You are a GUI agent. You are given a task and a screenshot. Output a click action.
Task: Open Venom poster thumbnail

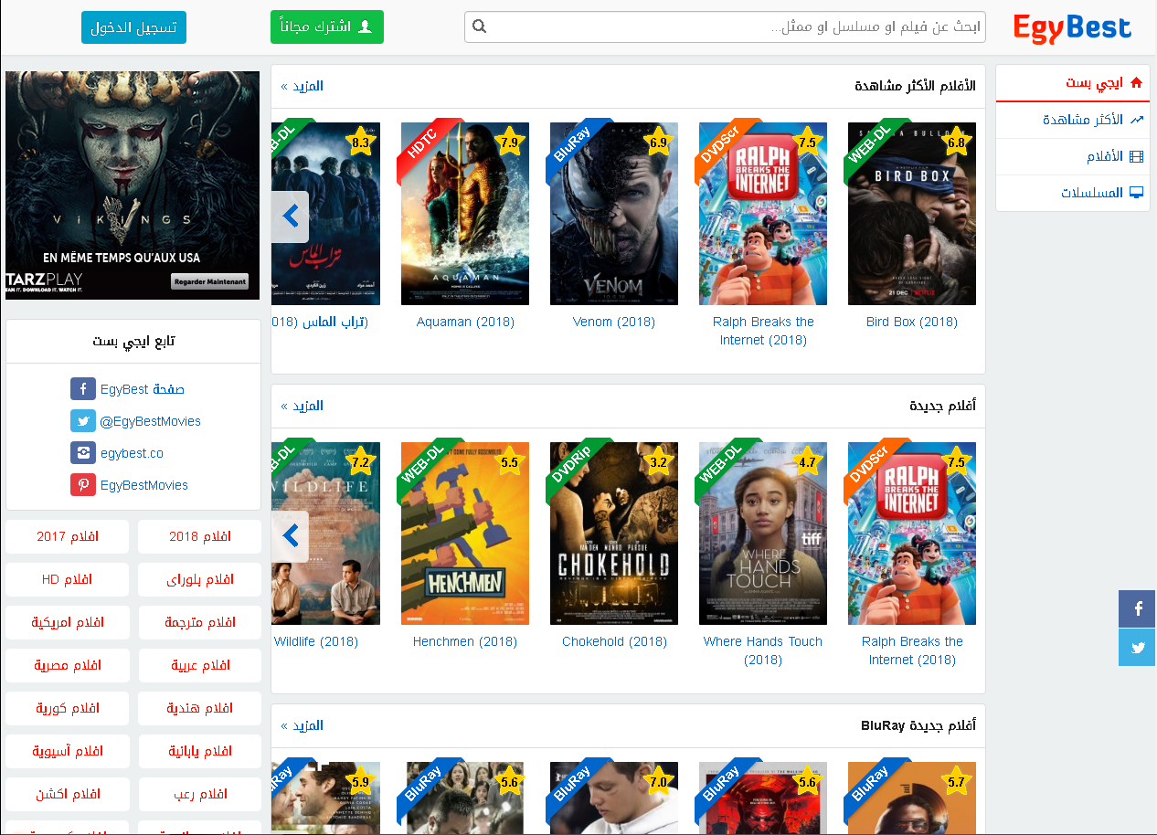click(x=614, y=214)
